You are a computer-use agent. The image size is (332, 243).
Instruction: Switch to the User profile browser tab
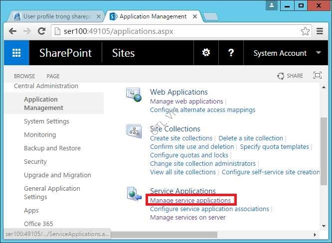(x=55, y=16)
